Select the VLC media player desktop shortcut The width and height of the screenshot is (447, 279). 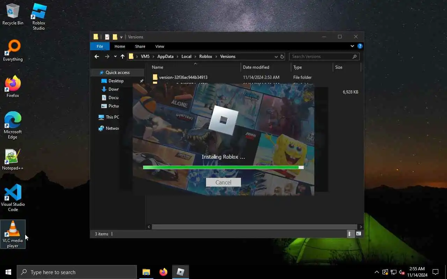(x=13, y=234)
